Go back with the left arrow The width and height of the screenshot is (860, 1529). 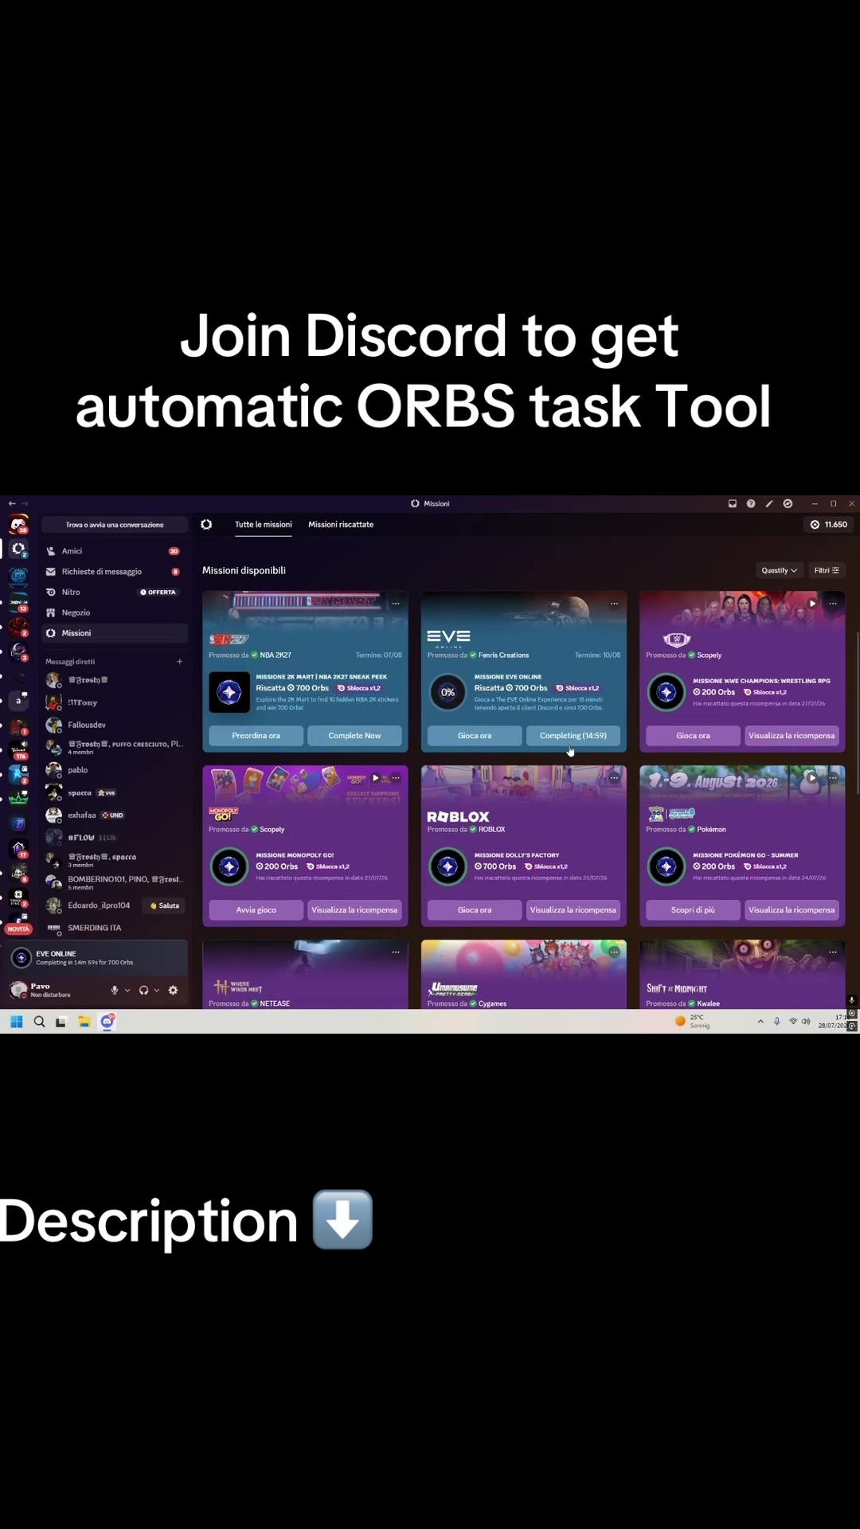click(x=12, y=503)
